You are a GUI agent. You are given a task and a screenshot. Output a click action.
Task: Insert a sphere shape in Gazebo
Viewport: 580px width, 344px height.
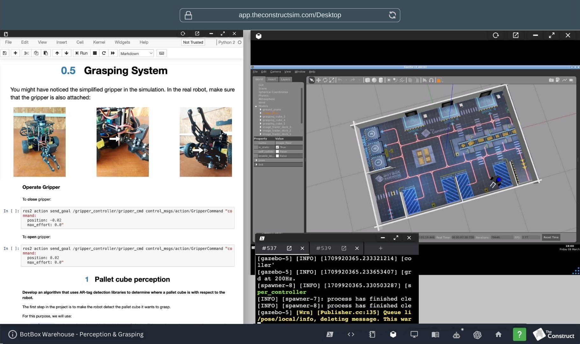pos(374,80)
